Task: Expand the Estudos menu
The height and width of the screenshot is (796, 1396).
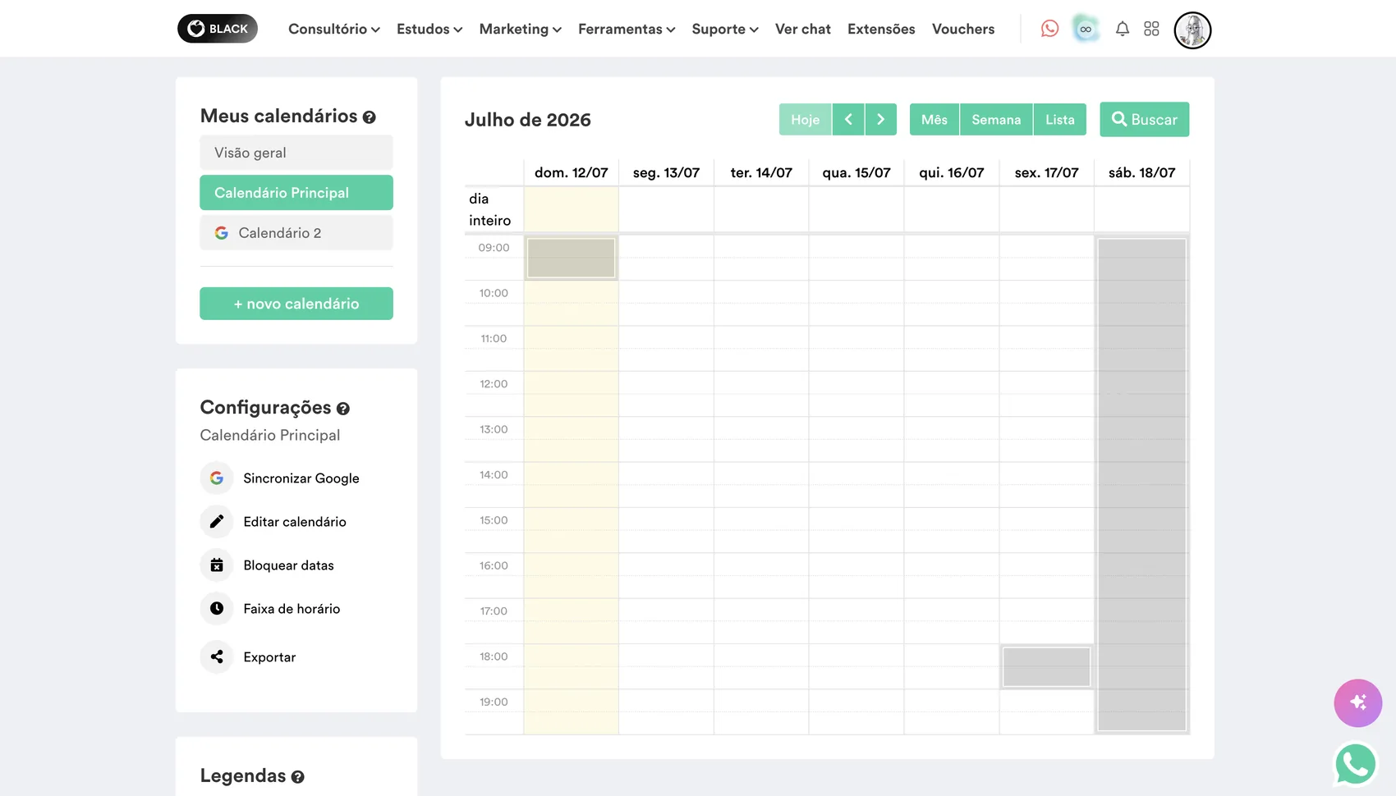Action: (x=429, y=29)
